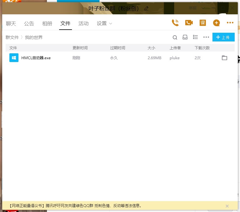Click the orange plus chat bubble icon
The width and height of the screenshot is (240, 212).
[216, 23]
